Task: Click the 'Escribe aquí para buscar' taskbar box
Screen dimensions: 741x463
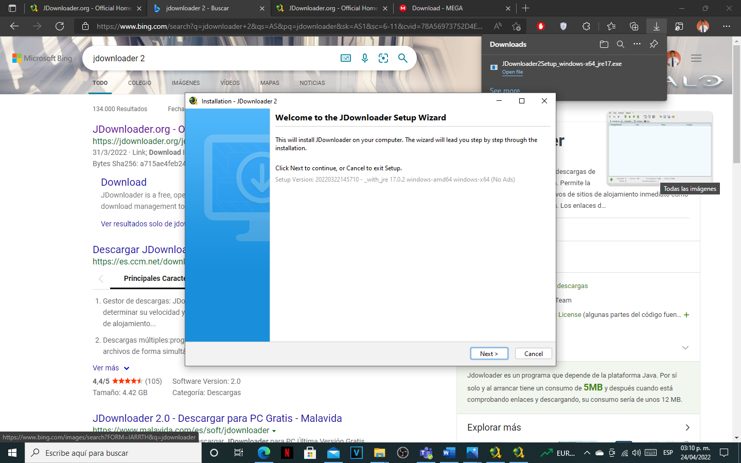Action: (x=113, y=453)
